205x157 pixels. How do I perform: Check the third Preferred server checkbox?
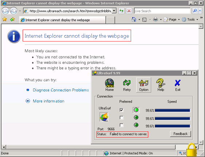[x=122, y=125]
